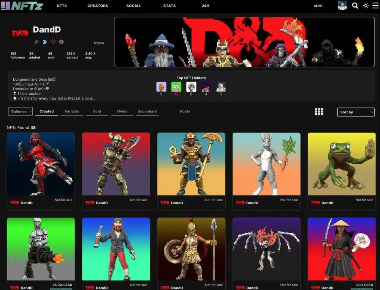The height and width of the screenshot is (290, 380).
Task: Open the search magnifier icon
Action: tap(355, 6)
